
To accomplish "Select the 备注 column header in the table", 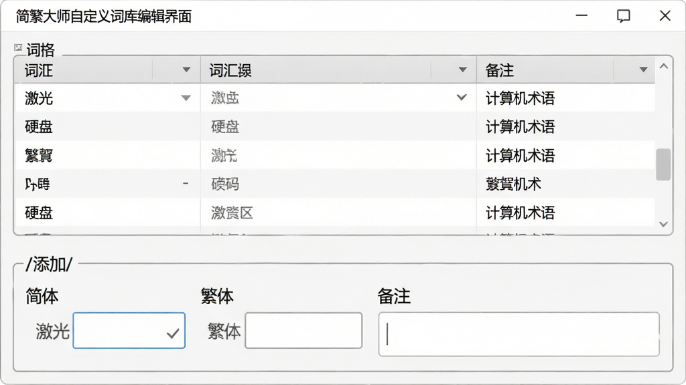I will click(565, 70).
